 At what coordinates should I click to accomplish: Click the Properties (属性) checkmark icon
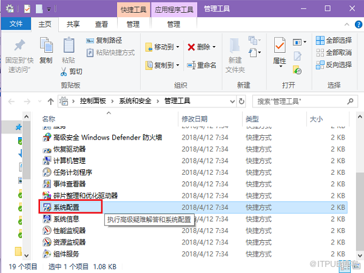click(280, 45)
